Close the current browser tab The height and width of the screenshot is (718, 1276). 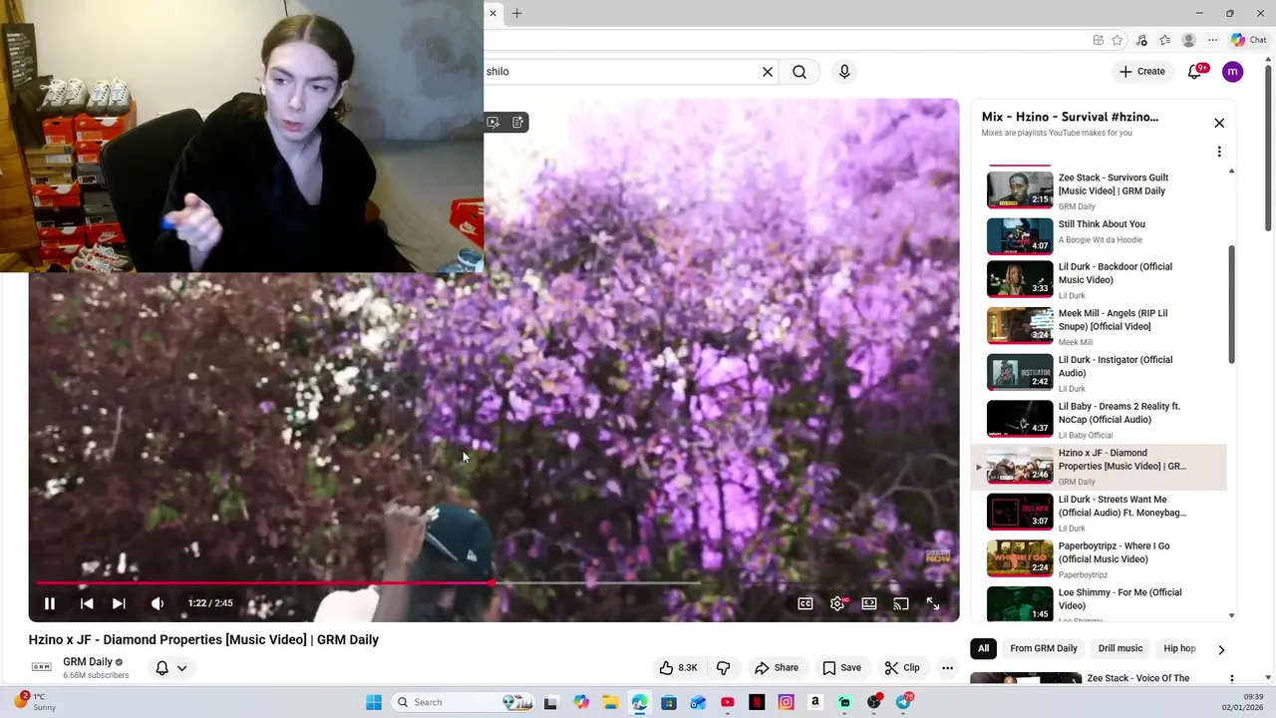point(492,13)
